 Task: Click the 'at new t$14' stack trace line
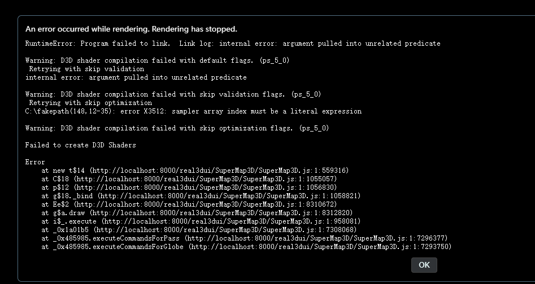[195, 171]
